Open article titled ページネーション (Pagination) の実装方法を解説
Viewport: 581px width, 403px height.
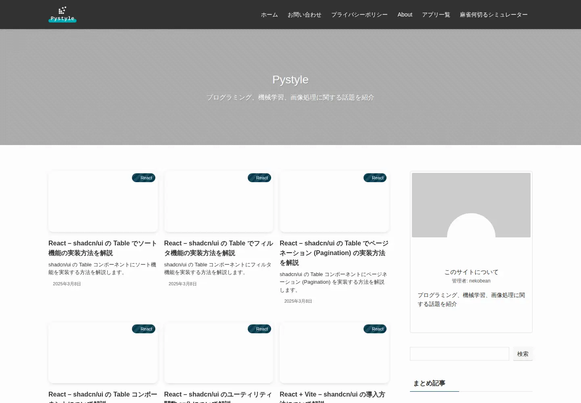click(x=334, y=253)
